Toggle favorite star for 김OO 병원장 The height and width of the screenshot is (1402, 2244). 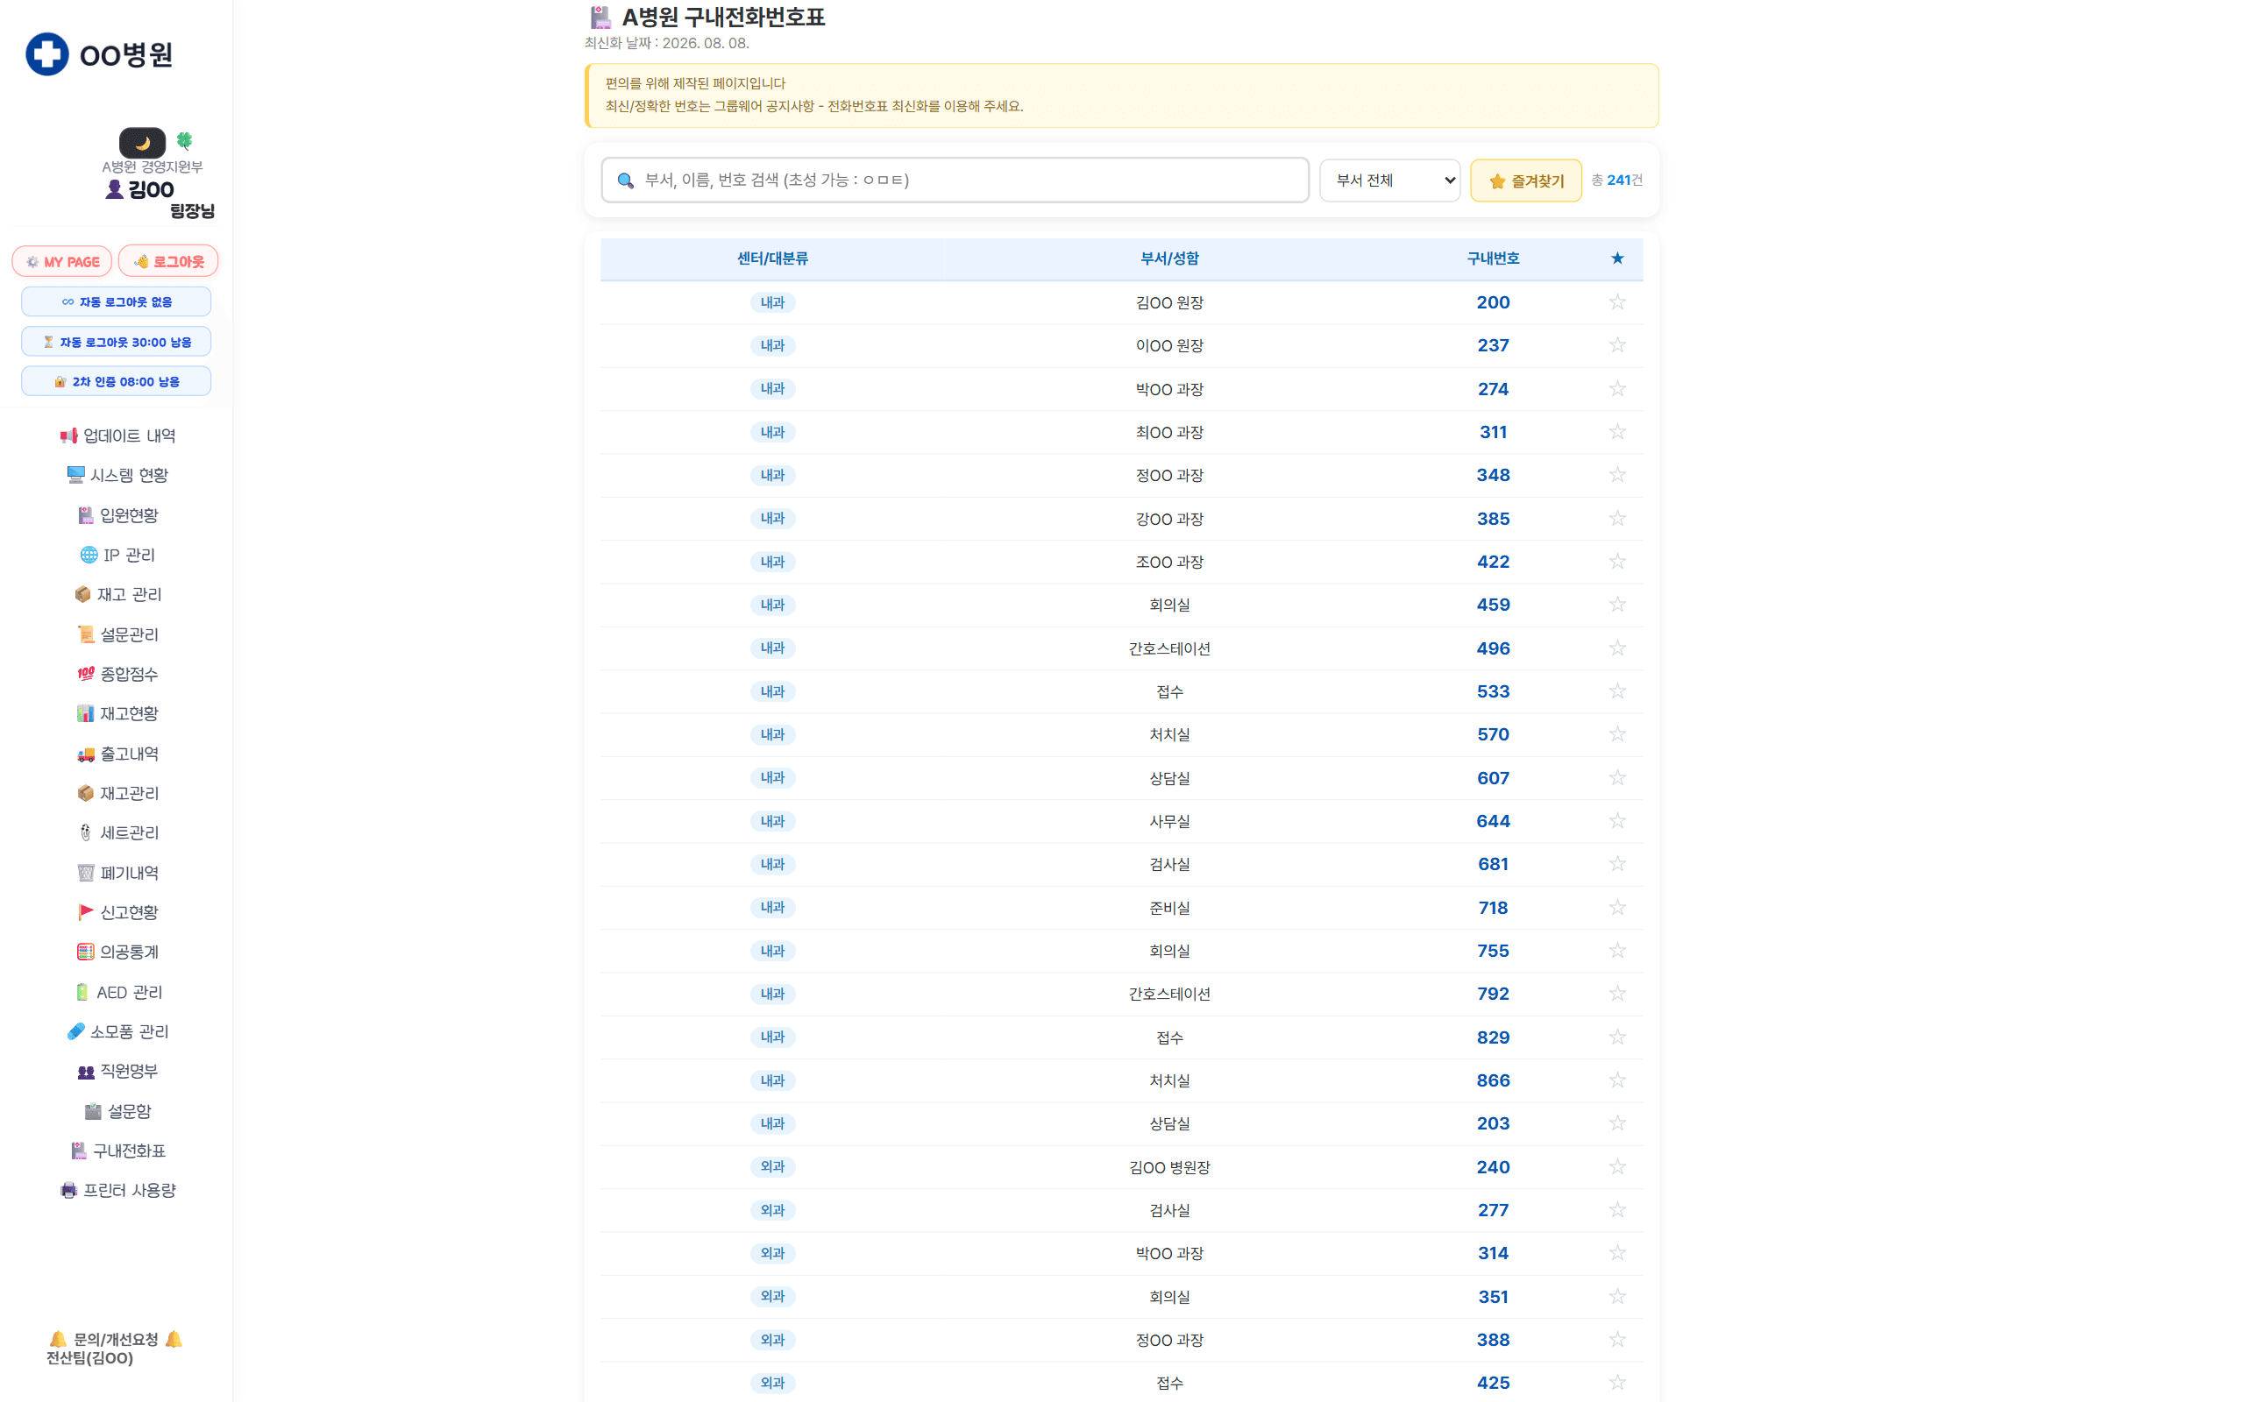[x=1617, y=1166]
